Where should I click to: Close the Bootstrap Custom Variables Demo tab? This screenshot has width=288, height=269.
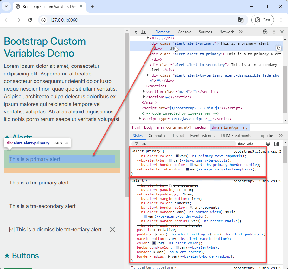(x=81, y=6)
